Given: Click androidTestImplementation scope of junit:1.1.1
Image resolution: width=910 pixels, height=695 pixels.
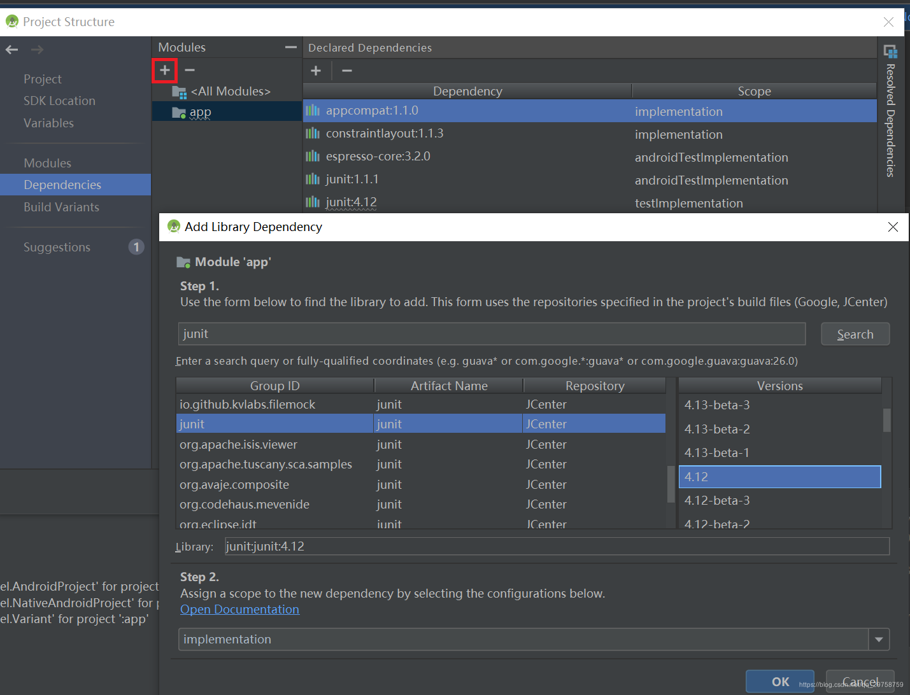Looking at the screenshot, I should coord(711,180).
